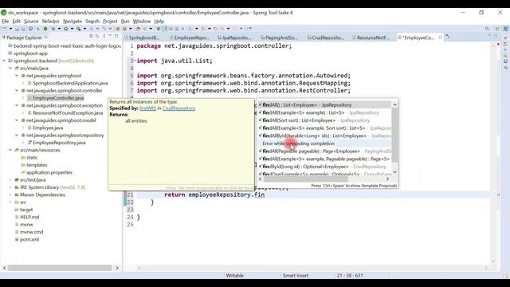Toggle Link with Editor in Package Explorer
This screenshot has height=287, width=510.
tap(97, 36)
